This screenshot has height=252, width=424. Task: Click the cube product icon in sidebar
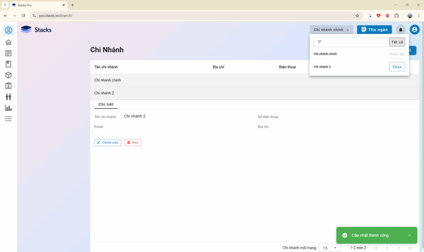pyautogui.click(x=8, y=75)
